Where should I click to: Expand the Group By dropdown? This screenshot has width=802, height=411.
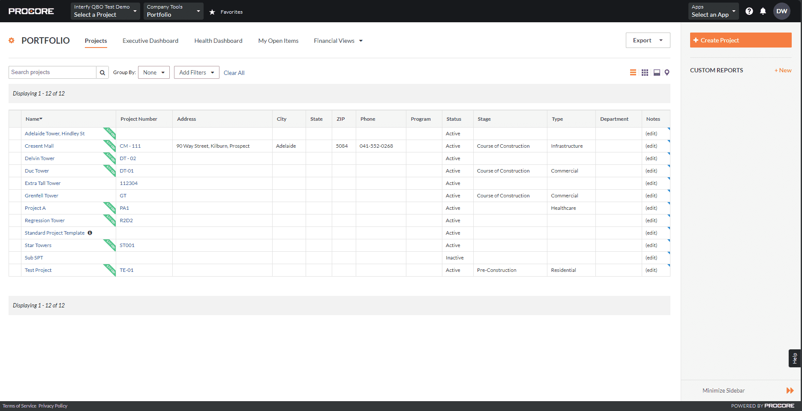[x=153, y=72]
